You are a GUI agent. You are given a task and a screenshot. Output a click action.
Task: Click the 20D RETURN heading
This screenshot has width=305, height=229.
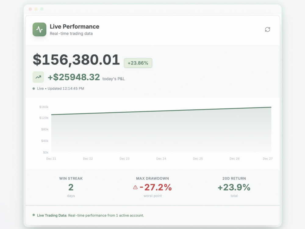point(234,179)
